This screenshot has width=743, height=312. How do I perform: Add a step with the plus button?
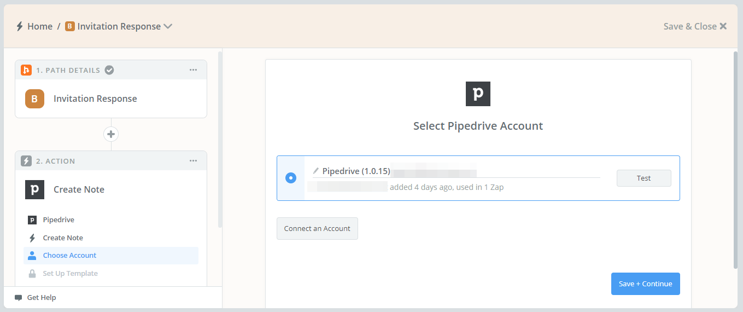coord(111,134)
